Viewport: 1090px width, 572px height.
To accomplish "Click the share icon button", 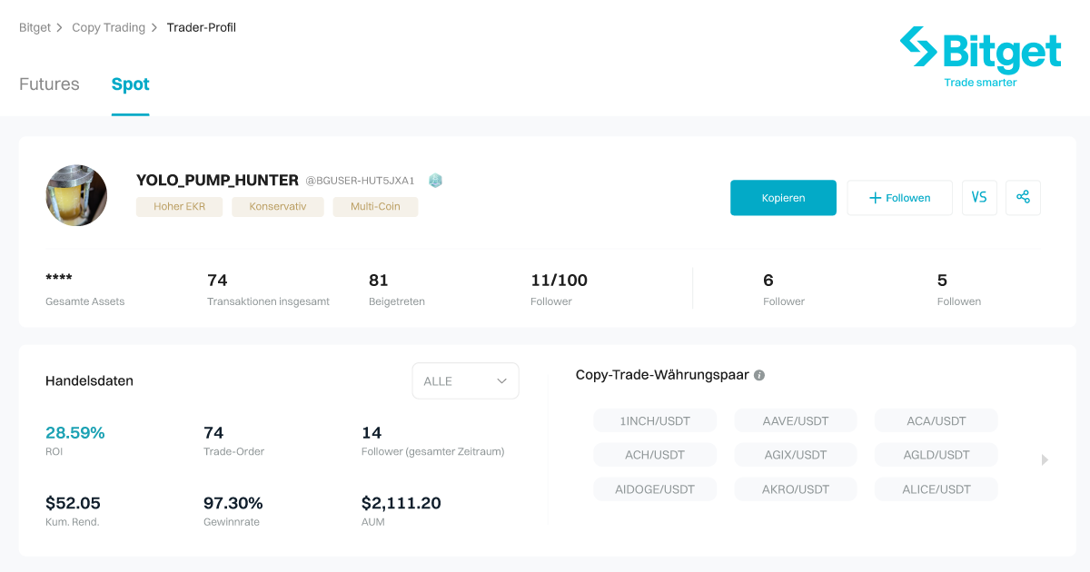I will coord(1023,197).
